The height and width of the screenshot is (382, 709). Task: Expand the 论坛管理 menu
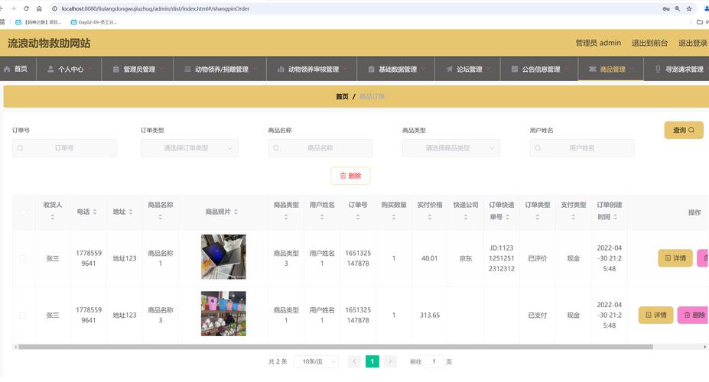pyautogui.click(x=467, y=69)
